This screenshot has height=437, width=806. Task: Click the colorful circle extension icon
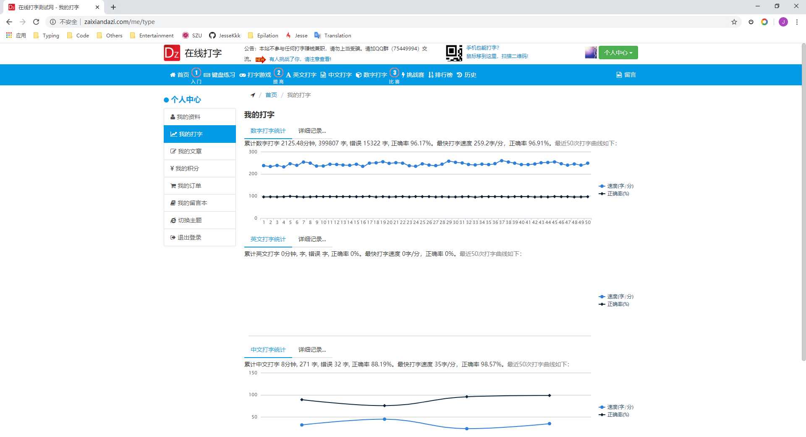pyautogui.click(x=764, y=22)
